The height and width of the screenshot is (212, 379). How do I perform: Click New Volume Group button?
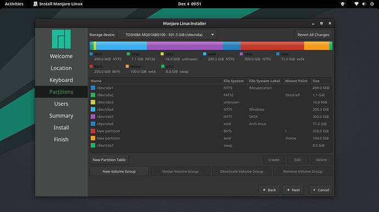(119, 171)
